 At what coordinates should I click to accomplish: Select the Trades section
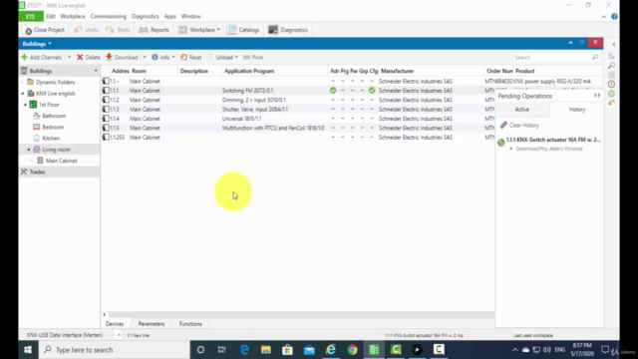pos(37,172)
